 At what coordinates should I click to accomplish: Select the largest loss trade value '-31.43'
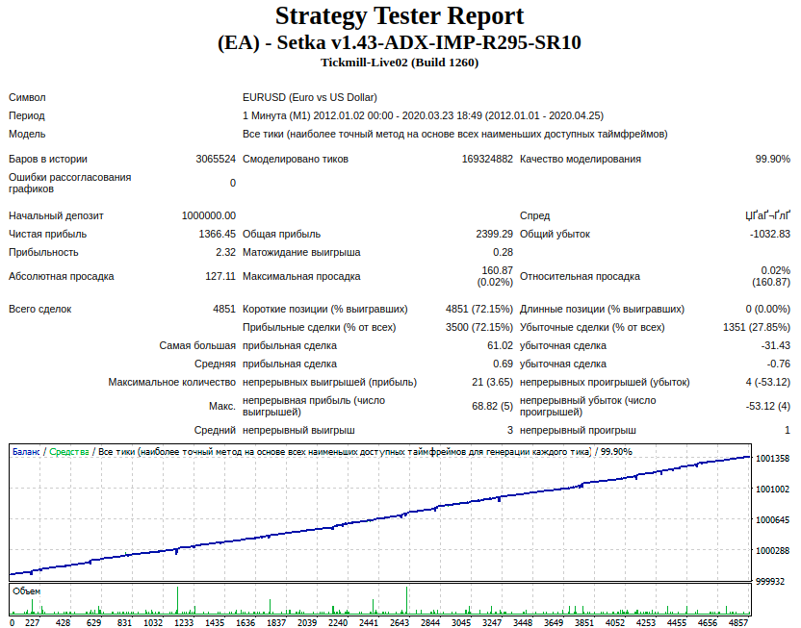pyautogui.click(x=775, y=346)
